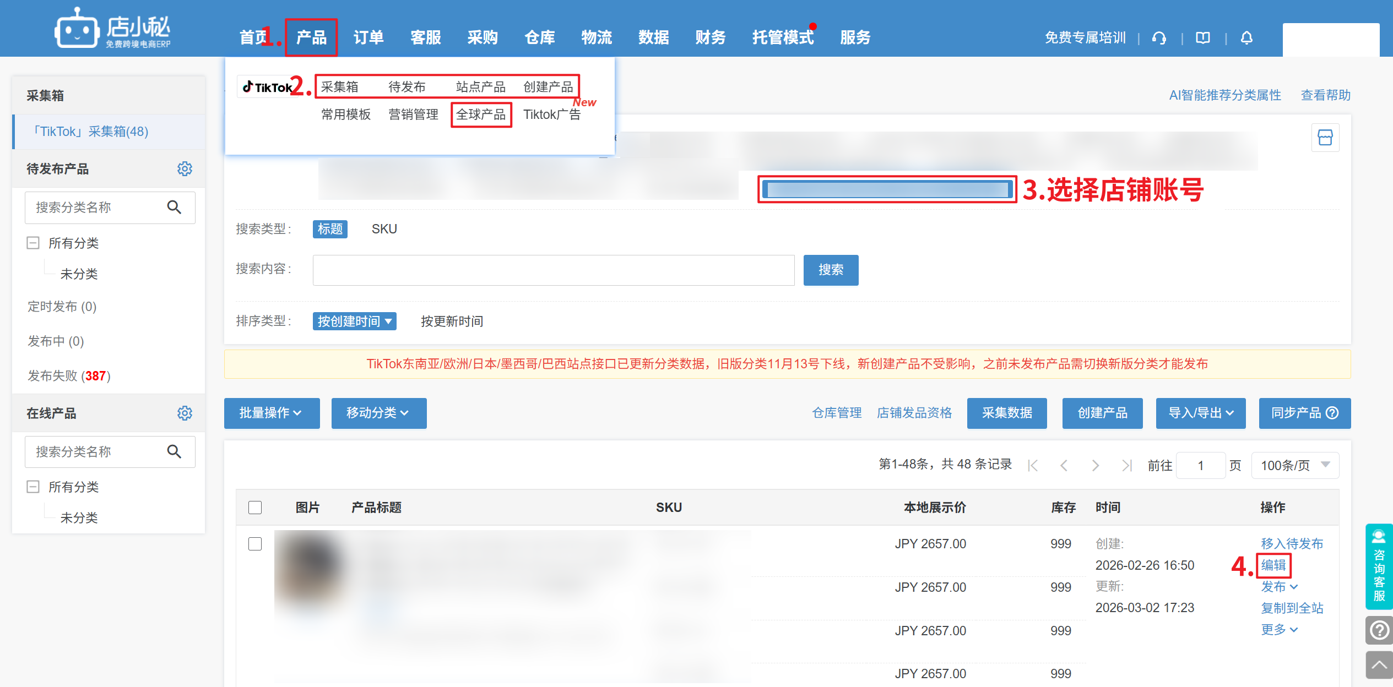Click the 搜索内容 text input field
The width and height of the screenshot is (1393, 687).
tap(553, 270)
